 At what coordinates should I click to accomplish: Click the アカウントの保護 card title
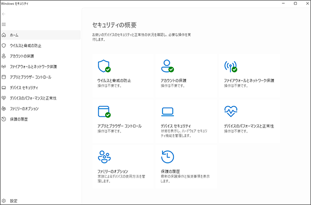173,81
